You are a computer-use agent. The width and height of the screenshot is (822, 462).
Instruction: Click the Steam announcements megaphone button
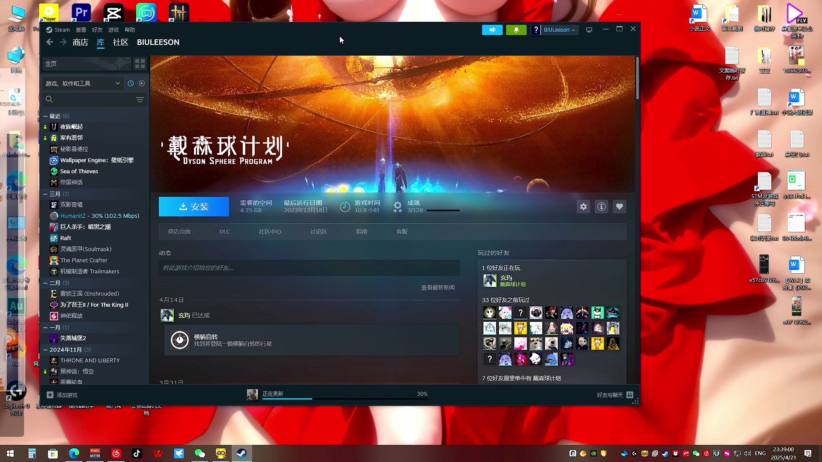(x=492, y=30)
